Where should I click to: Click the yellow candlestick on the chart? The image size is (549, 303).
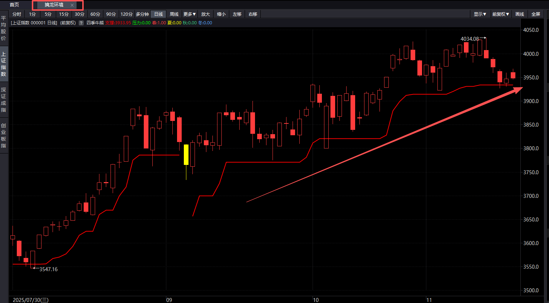coord(186,155)
